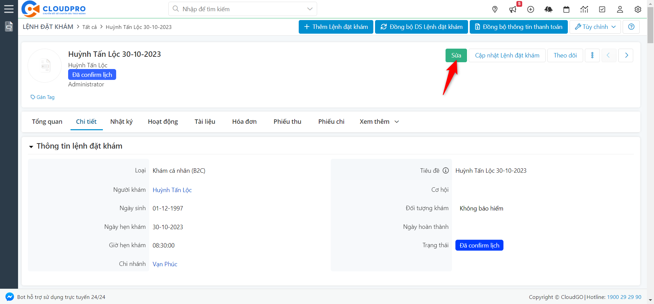654x304 pixels.
Task: Click the Không bảo hiểm value
Action: (481, 208)
